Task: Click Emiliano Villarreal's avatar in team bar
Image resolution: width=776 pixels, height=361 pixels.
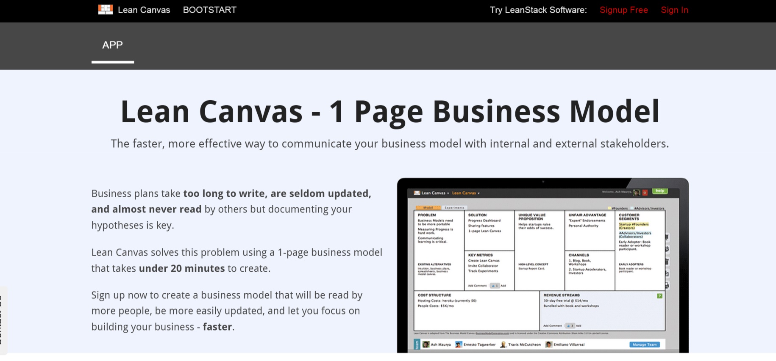Action: (x=548, y=344)
